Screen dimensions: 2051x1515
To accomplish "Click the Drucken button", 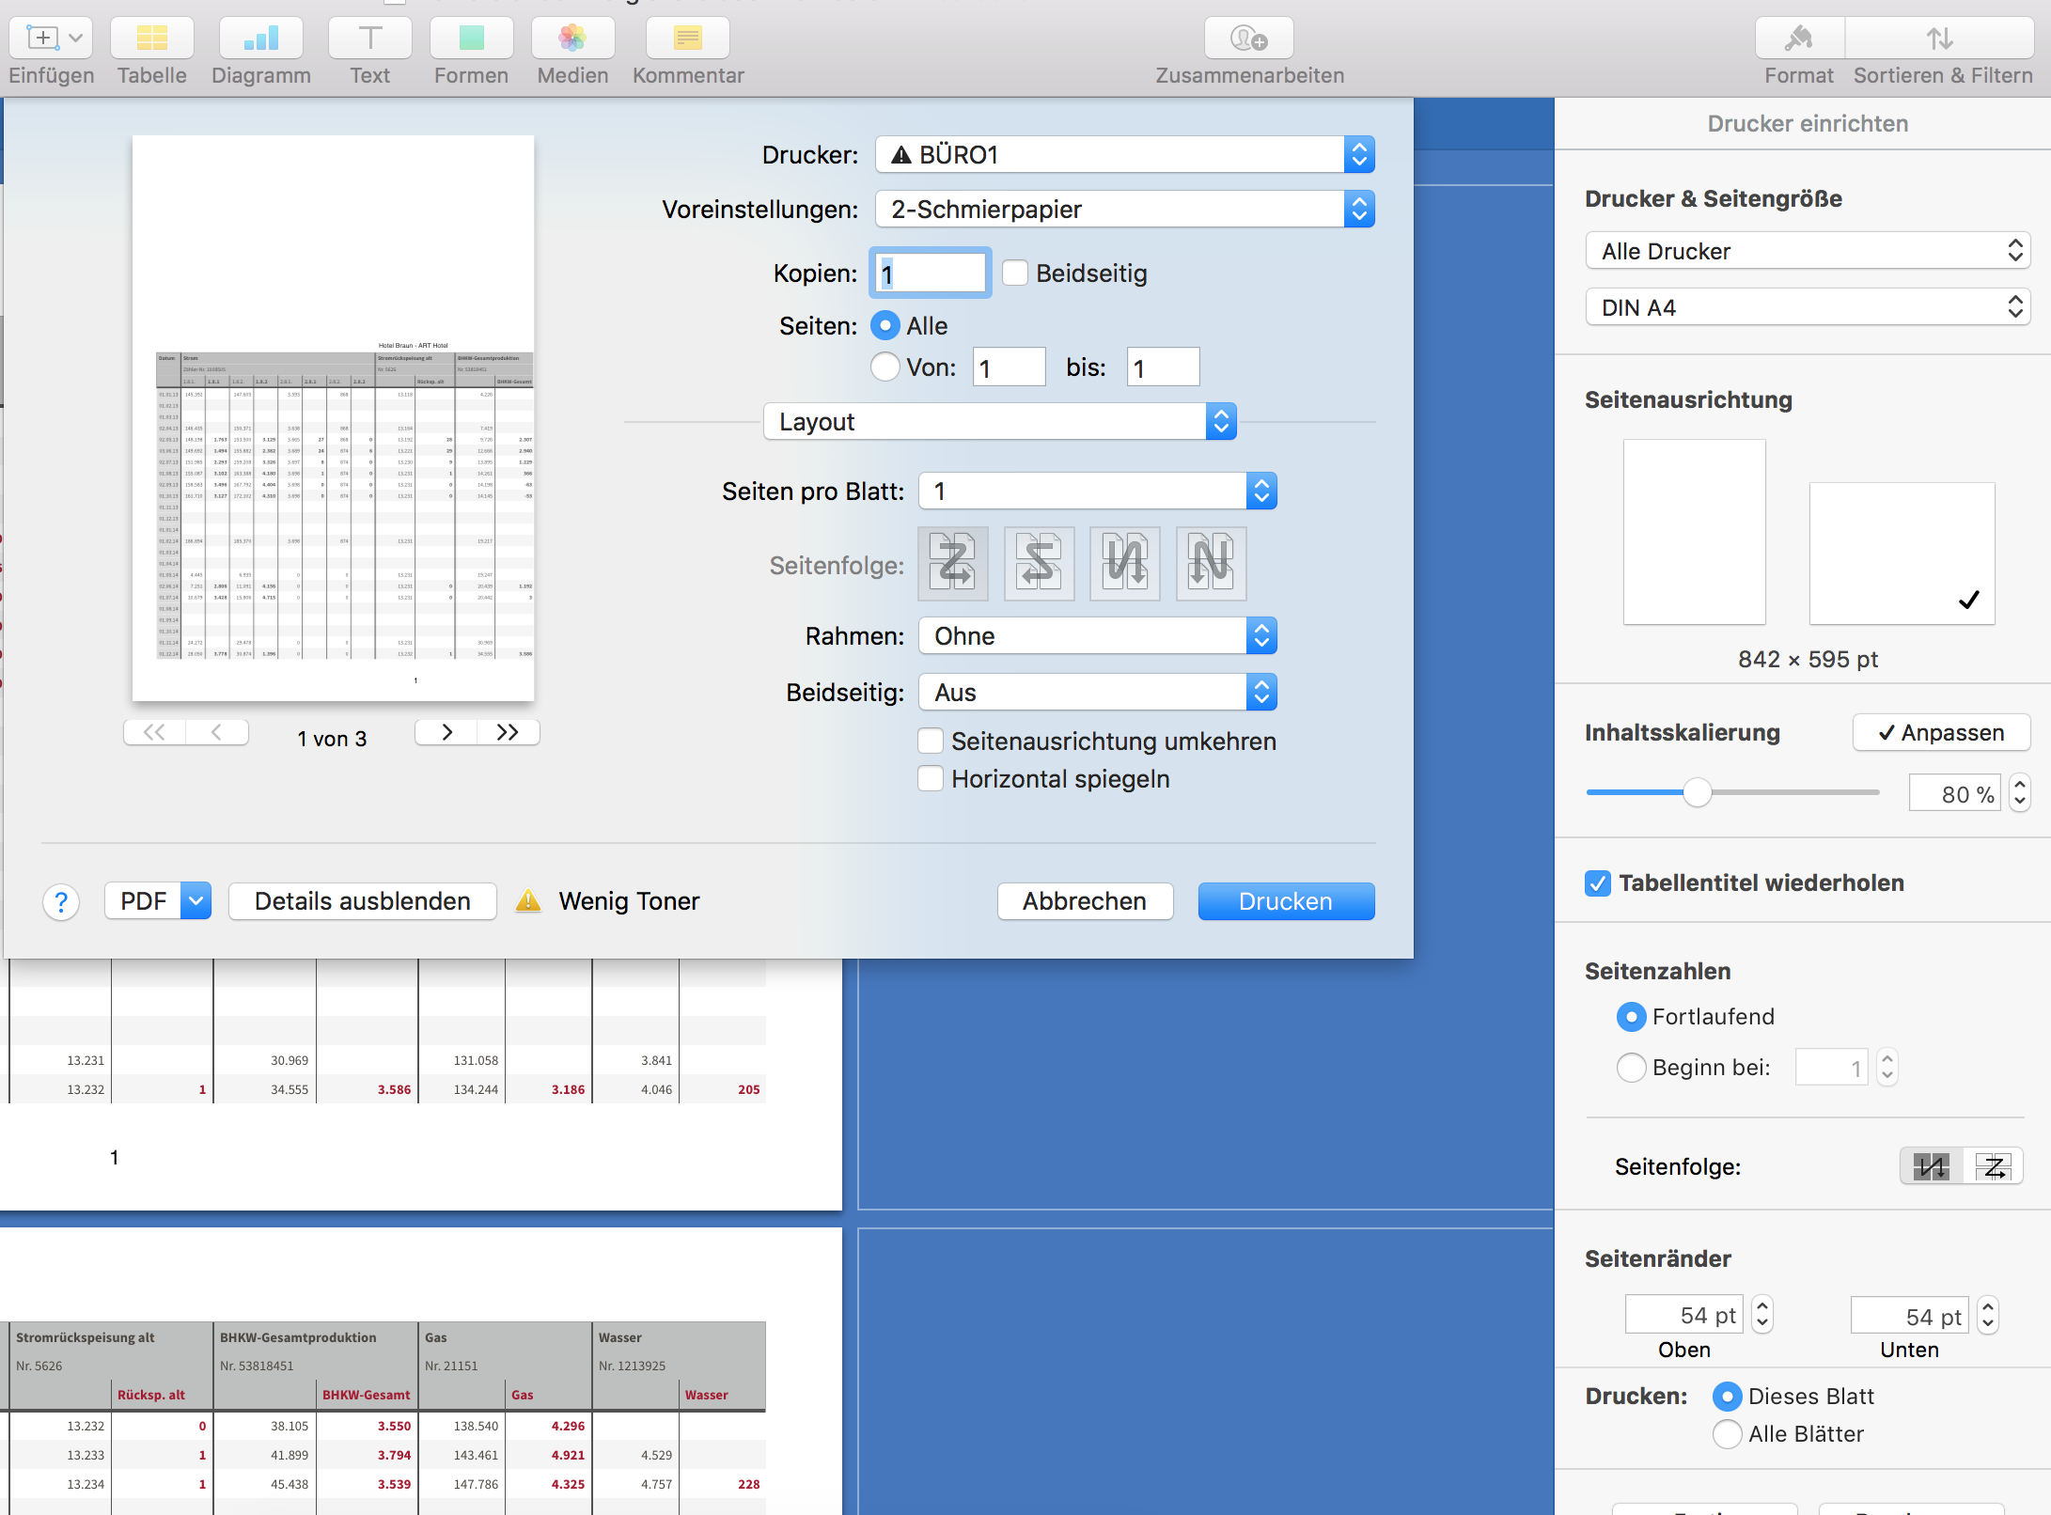I will (x=1285, y=901).
